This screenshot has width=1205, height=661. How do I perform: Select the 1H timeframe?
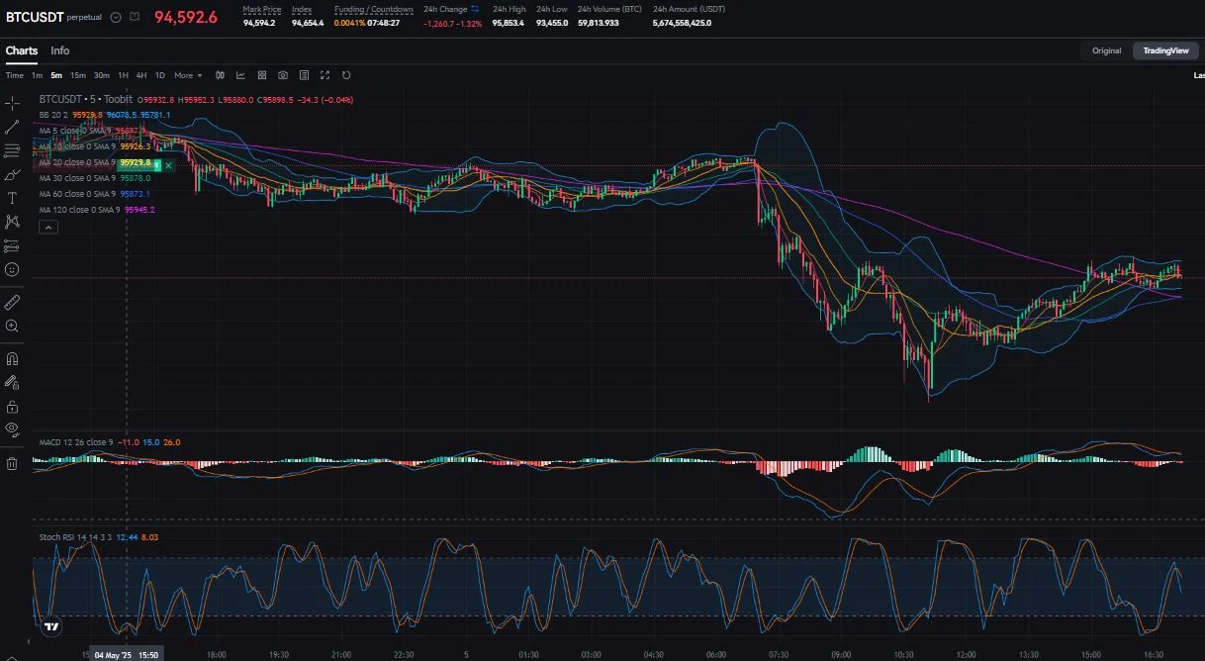[123, 75]
